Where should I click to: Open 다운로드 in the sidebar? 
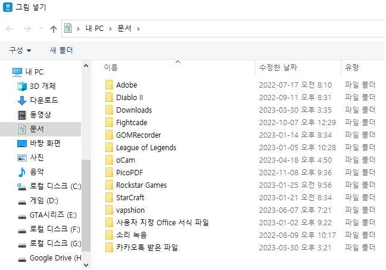pos(38,100)
